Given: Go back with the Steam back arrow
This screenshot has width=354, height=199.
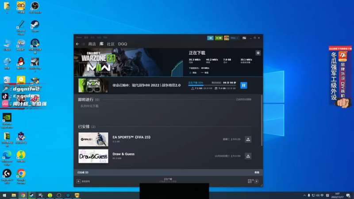Looking at the screenshot, I should click(x=77, y=44).
